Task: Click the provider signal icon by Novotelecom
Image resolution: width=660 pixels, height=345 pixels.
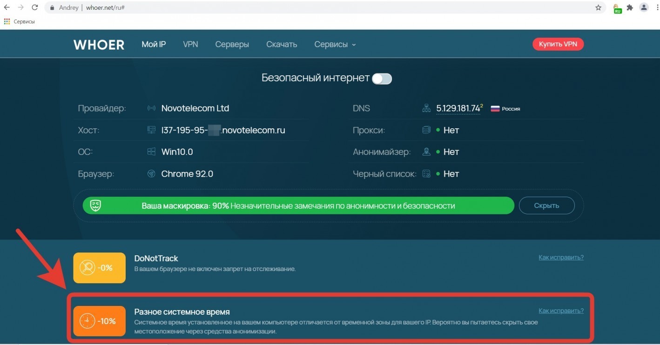Action: pos(151,108)
